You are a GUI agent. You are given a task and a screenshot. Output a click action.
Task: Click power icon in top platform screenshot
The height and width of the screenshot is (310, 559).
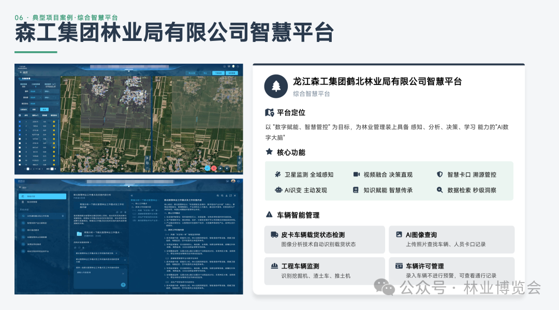tap(238, 66)
